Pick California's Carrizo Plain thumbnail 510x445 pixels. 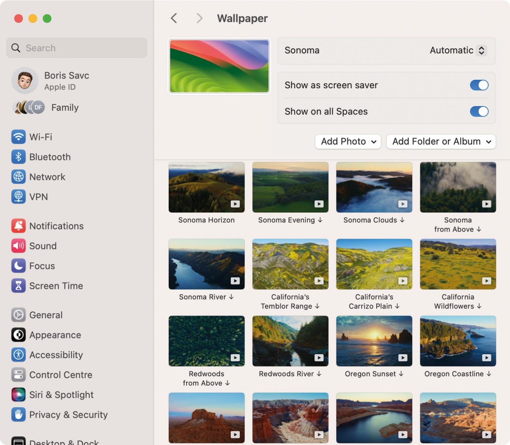point(374,264)
